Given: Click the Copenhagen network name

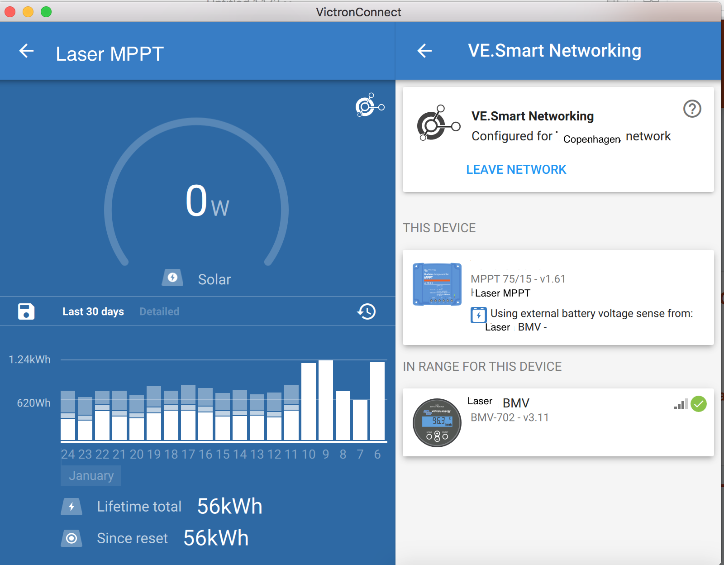Looking at the screenshot, I should (x=592, y=139).
